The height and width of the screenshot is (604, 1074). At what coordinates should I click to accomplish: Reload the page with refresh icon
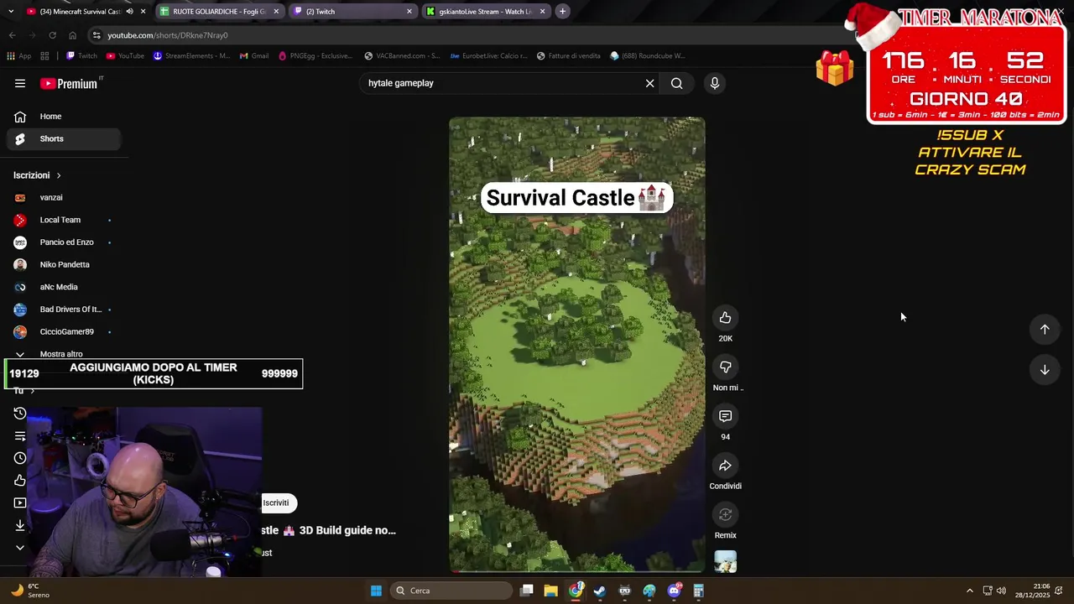(x=52, y=35)
